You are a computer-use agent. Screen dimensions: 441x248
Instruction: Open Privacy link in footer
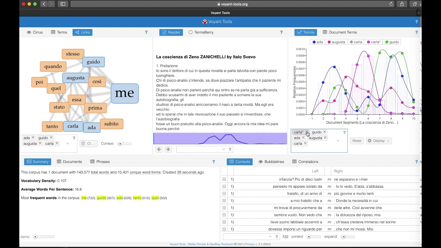coord(250,244)
